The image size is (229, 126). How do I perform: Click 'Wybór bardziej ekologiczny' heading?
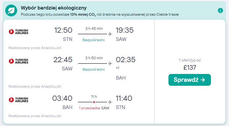point(54,8)
